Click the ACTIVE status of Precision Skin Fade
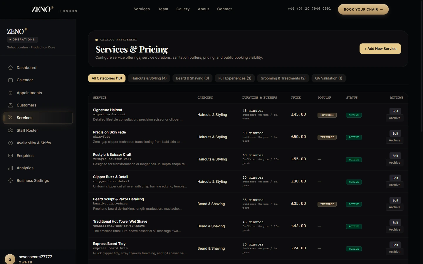Screen dimensions: 423x264 pyautogui.click(x=354, y=137)
